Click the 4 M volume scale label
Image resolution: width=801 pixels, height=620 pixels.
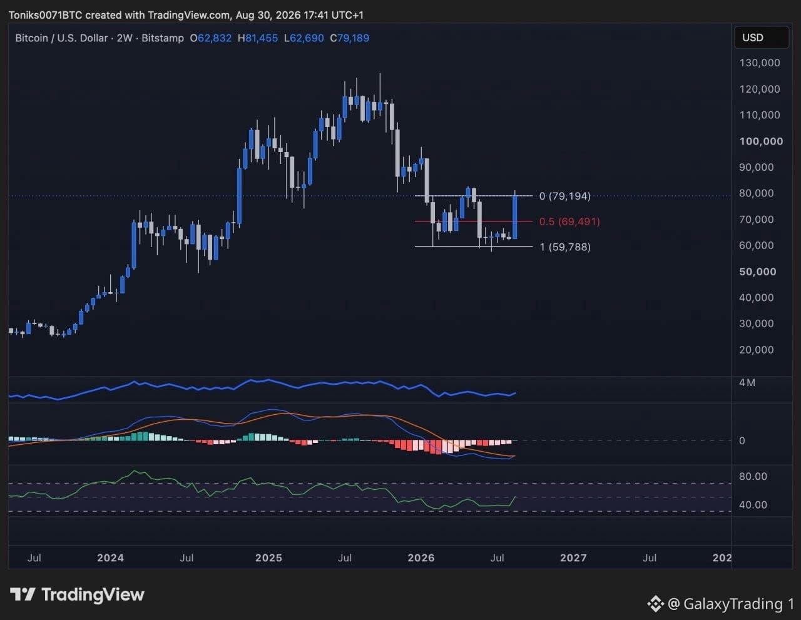coord(747,382)
